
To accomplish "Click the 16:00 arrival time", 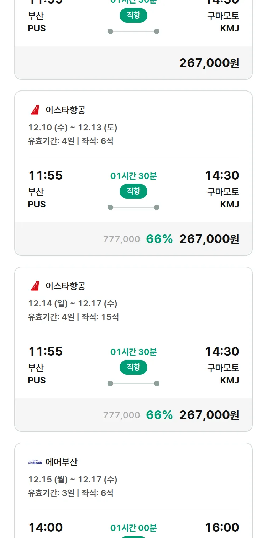I will (222, 527).
